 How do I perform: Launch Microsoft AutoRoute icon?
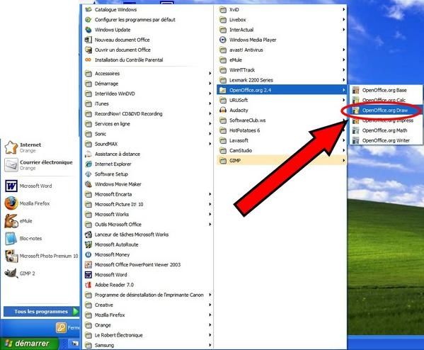coord(88,244)
